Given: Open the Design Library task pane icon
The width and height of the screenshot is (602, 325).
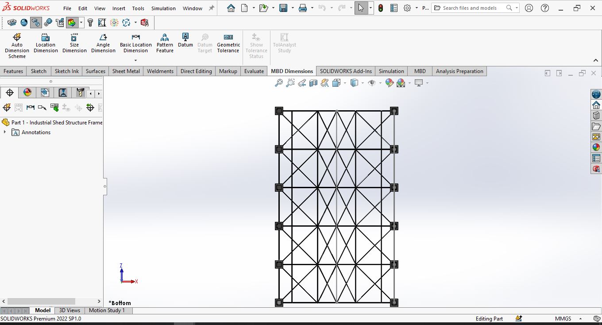Looking at the screenshot, I should point(596,116).
